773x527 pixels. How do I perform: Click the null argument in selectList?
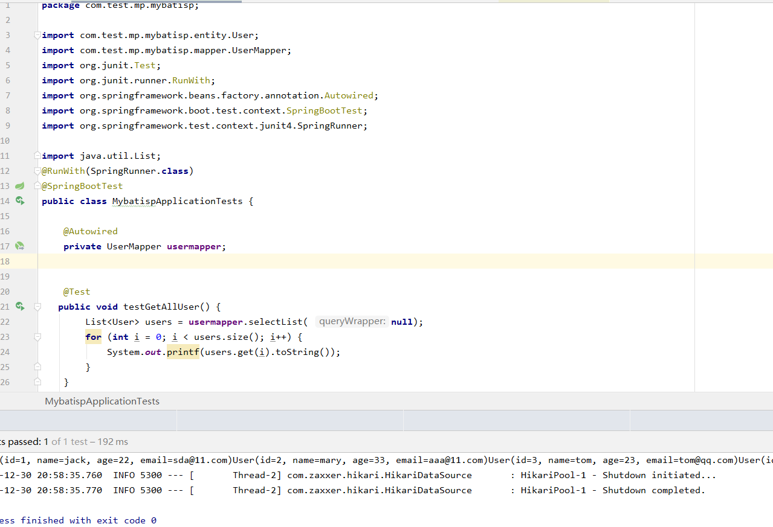point(402,322)
